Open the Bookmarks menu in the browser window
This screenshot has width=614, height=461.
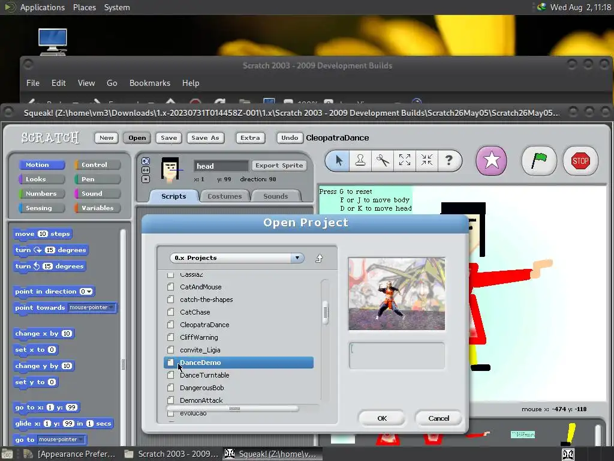150,83
